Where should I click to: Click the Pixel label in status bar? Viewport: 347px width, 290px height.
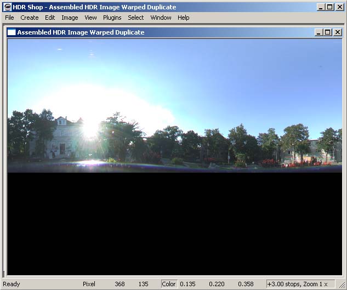point(89,284)
